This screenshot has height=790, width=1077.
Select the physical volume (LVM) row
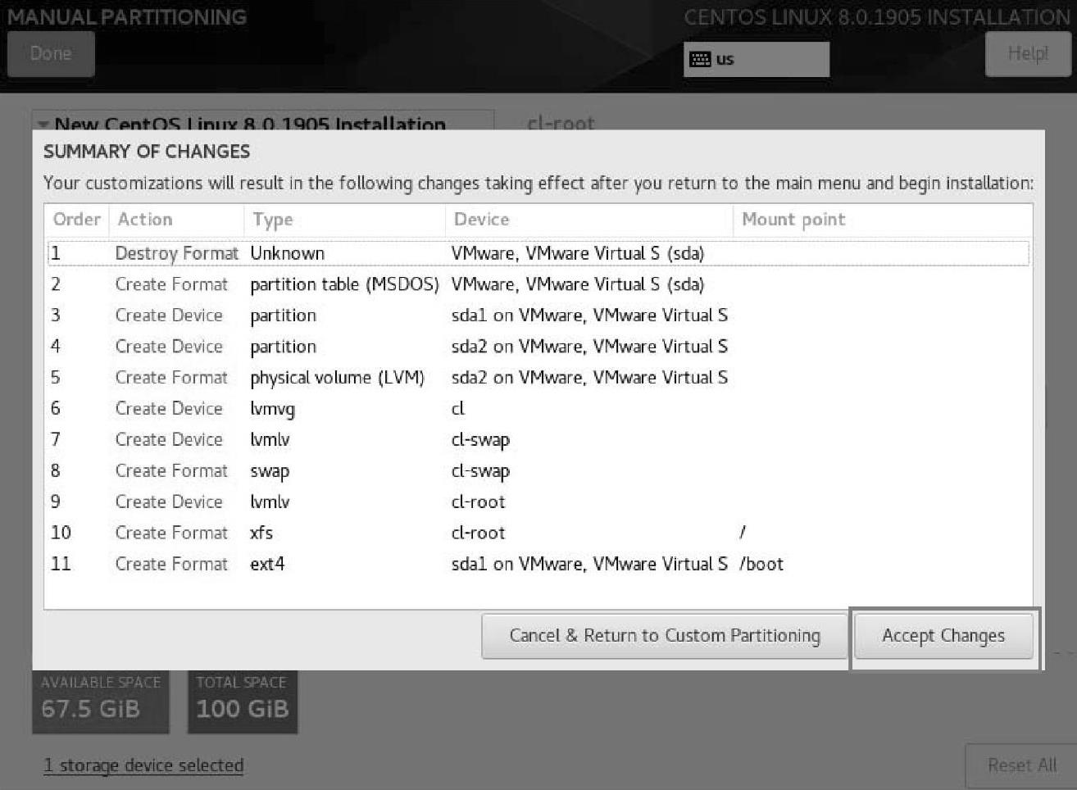pyautogui.click(x=538, y=378)
